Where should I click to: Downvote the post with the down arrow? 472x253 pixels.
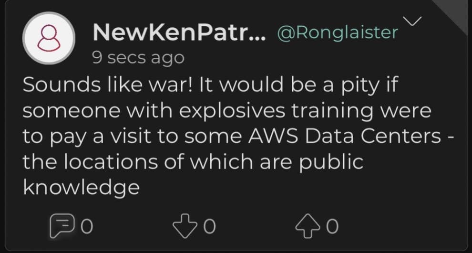point(185,225)
